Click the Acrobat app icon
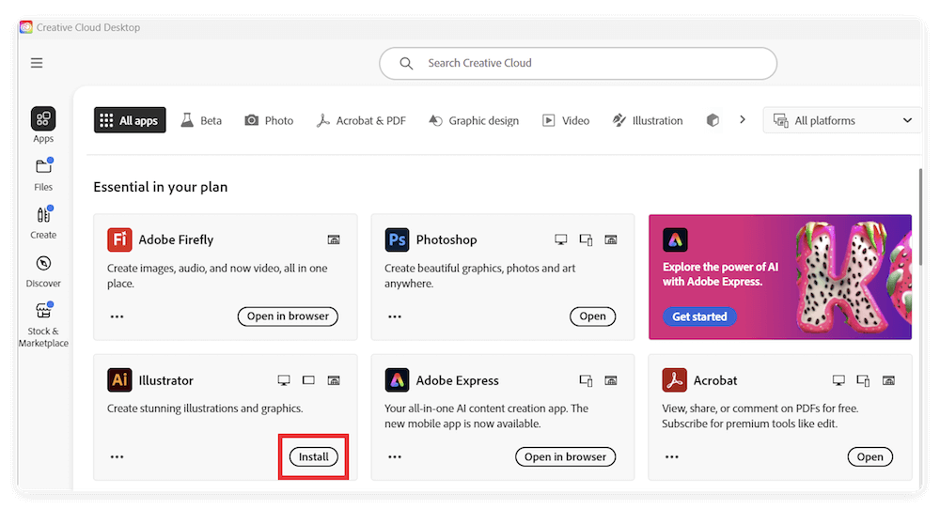940x509 pixels. 674,380
